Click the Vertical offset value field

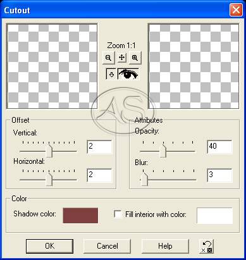[x=99, y=147]
